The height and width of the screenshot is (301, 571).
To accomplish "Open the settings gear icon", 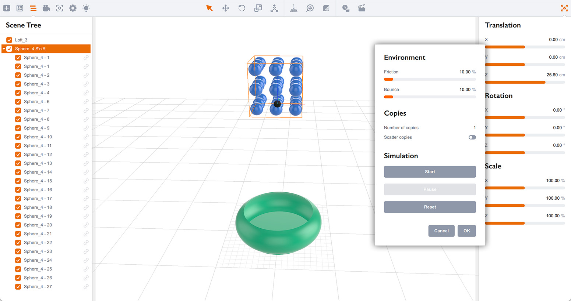I will (x=73, y=8).
